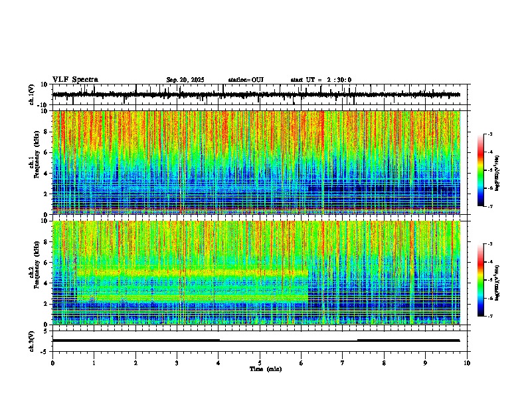The height and width of the screenshot is (407, 526).
Task: Click the "4" tick label on the Time axis
Action: (219, 363)
